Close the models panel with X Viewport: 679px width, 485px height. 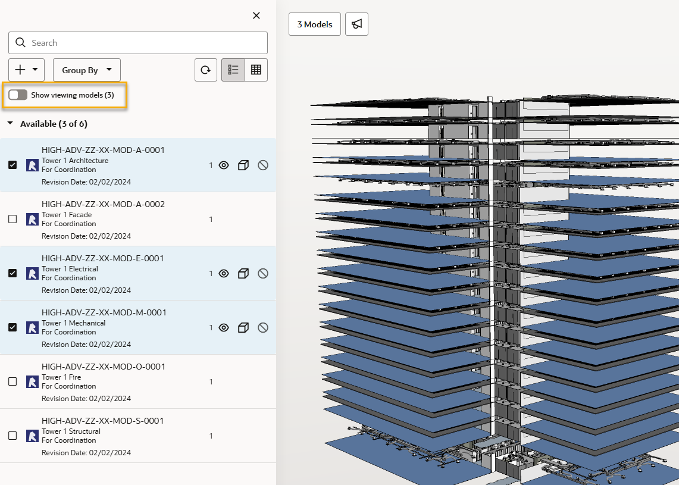pos(256,15)
